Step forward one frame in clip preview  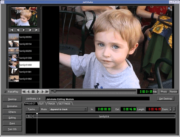pos(30,30)
